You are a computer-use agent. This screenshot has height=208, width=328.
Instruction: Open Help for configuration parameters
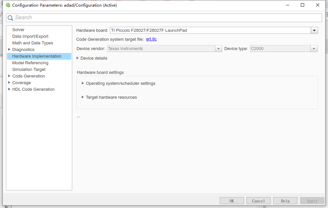(285, 201)
